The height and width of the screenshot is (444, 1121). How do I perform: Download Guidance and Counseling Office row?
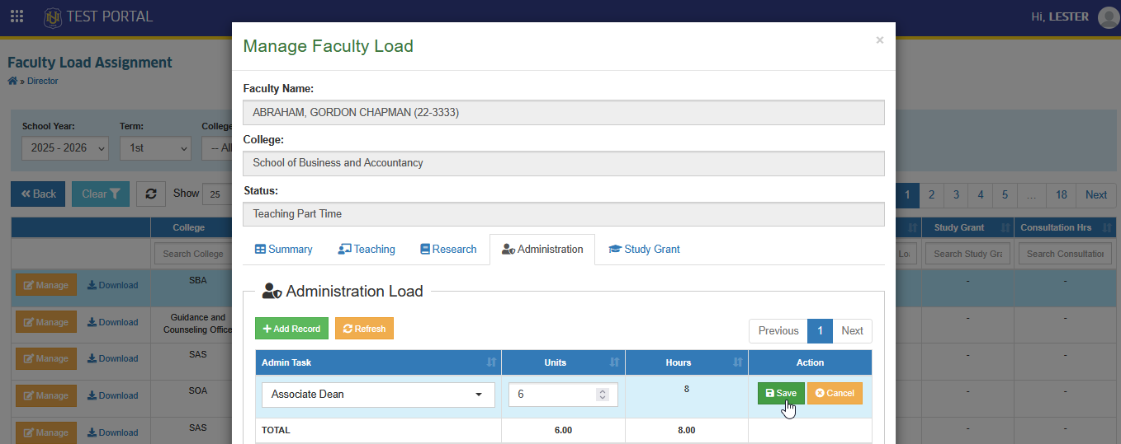click(x=113, y=322)
